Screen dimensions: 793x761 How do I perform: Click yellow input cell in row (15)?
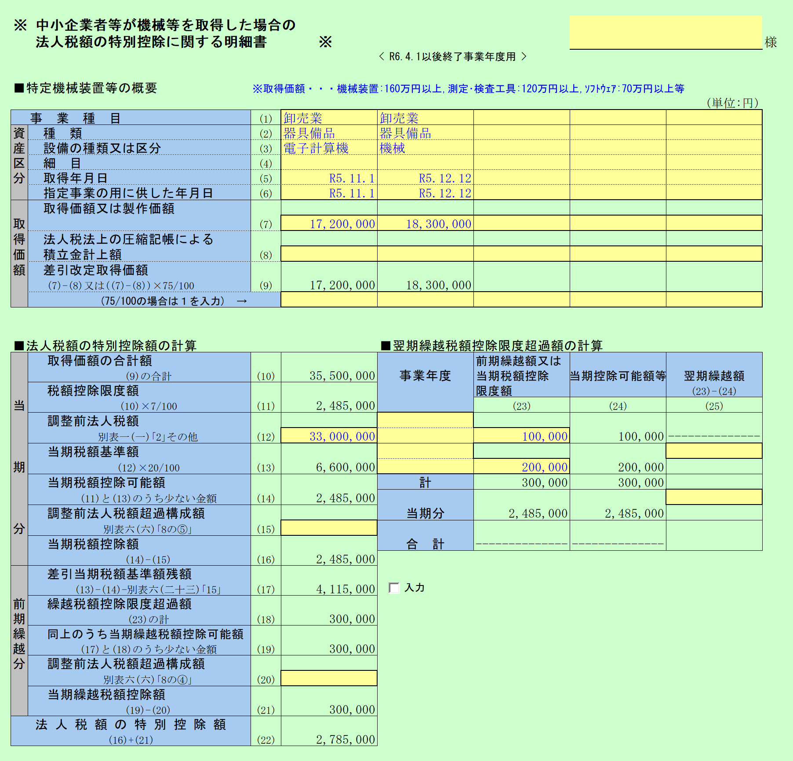point(329,528)
